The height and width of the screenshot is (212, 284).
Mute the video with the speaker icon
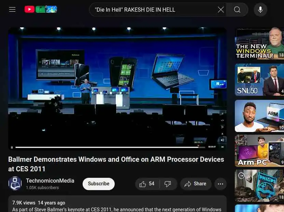222,140
